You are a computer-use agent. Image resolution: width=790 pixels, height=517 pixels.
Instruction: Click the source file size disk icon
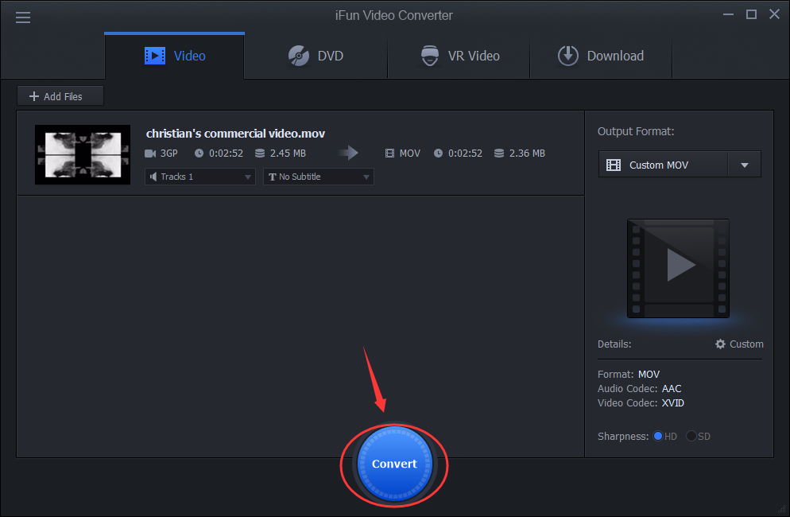(x=260, y=154)
